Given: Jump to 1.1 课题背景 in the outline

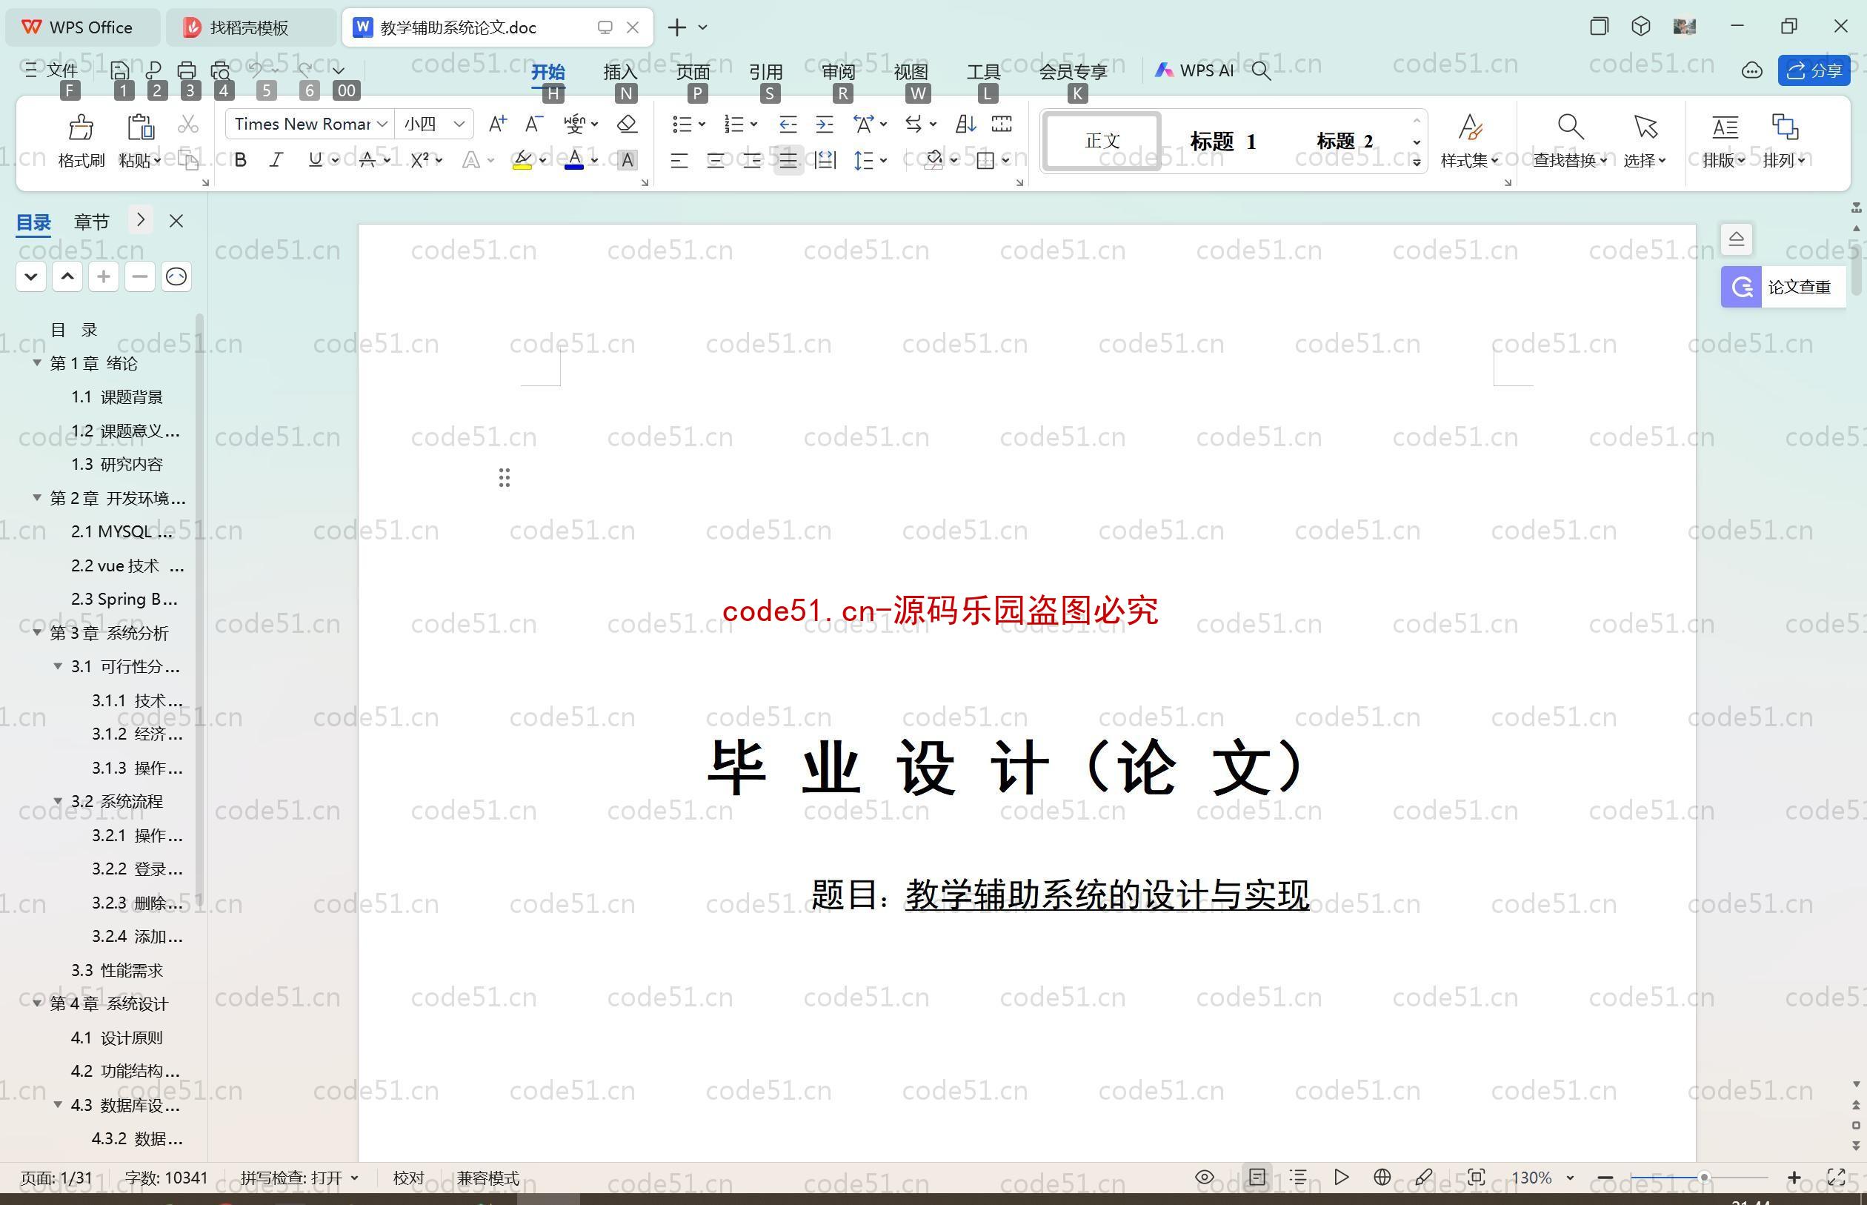Looking at the screenshot, I should 117,396.
